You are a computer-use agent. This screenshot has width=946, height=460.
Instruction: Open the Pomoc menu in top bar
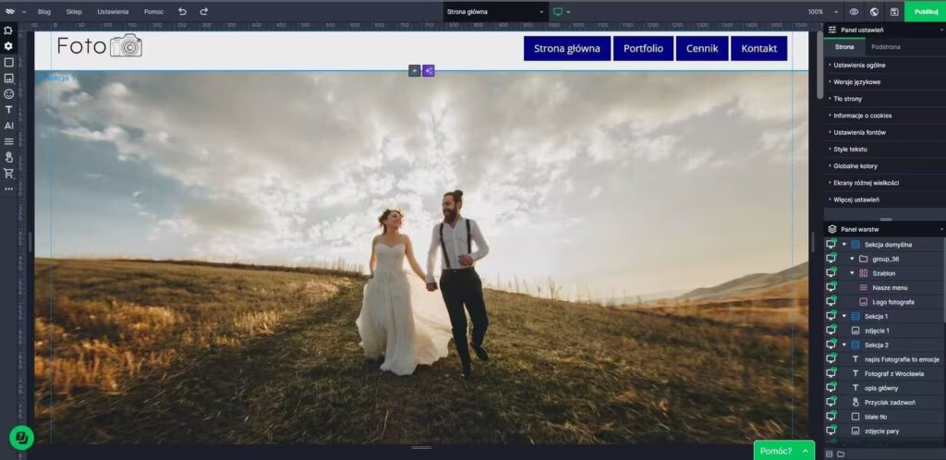coord(154,11)
